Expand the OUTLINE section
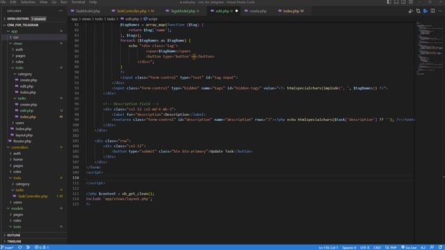445x250 pixels. (14, 235)
